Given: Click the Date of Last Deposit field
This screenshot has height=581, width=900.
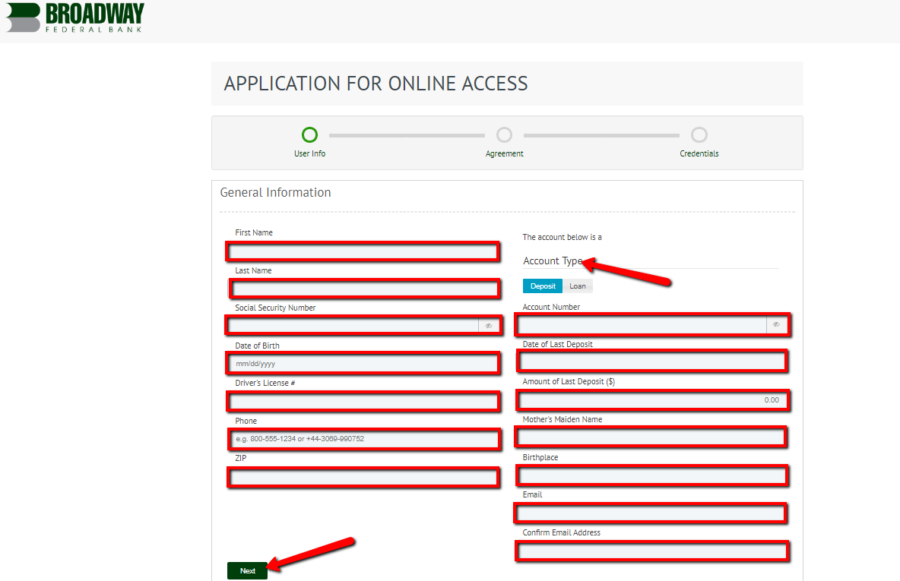Looking at the screenshot, I should click(x=652, y=361).
